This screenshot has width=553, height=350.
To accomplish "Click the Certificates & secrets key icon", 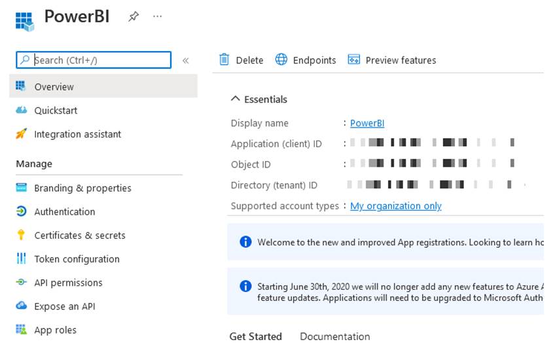I will pyautogui.click(x=21, y=235).
